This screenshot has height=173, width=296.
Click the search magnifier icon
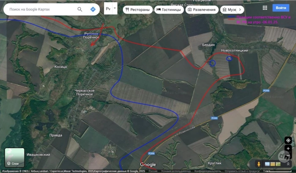pyautogui.click(x=80, y=9)
